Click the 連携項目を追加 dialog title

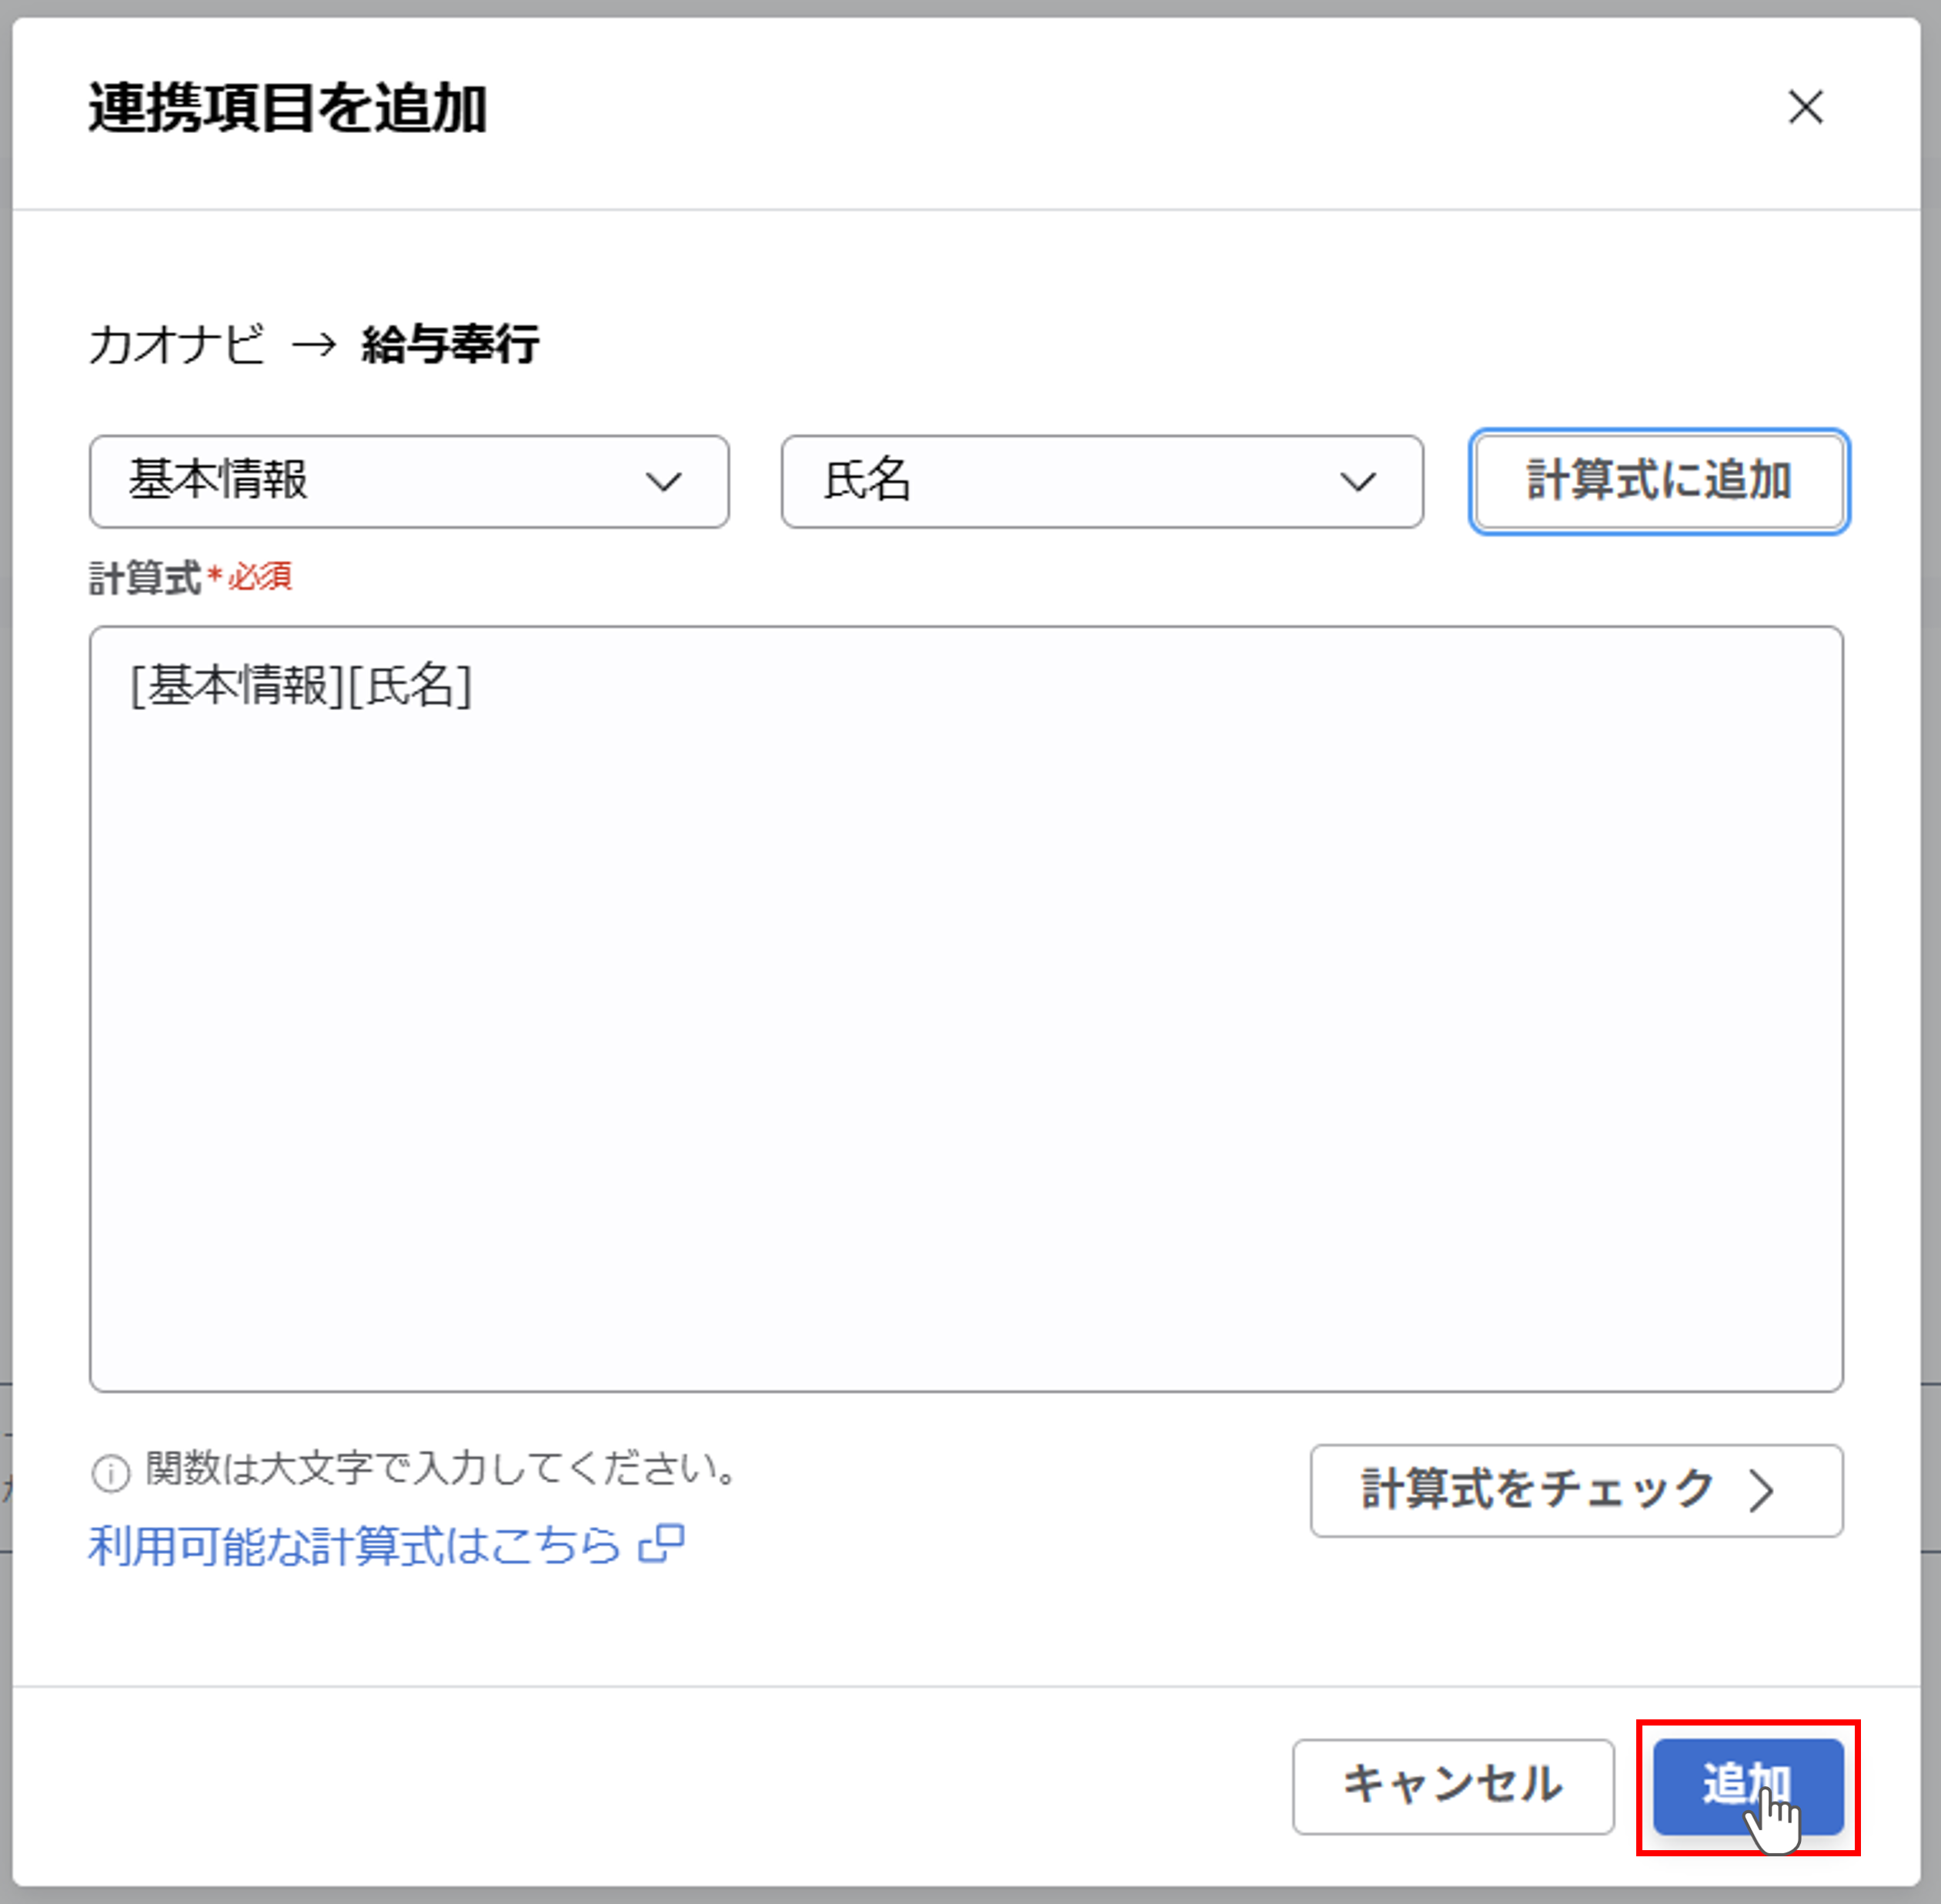(x=288, y=108)
